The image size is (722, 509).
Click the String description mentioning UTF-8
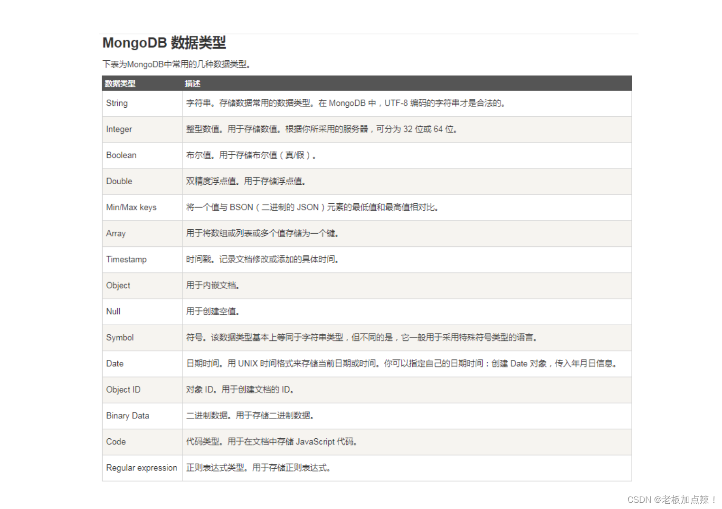pyautogui.click(x=346, y=103)
